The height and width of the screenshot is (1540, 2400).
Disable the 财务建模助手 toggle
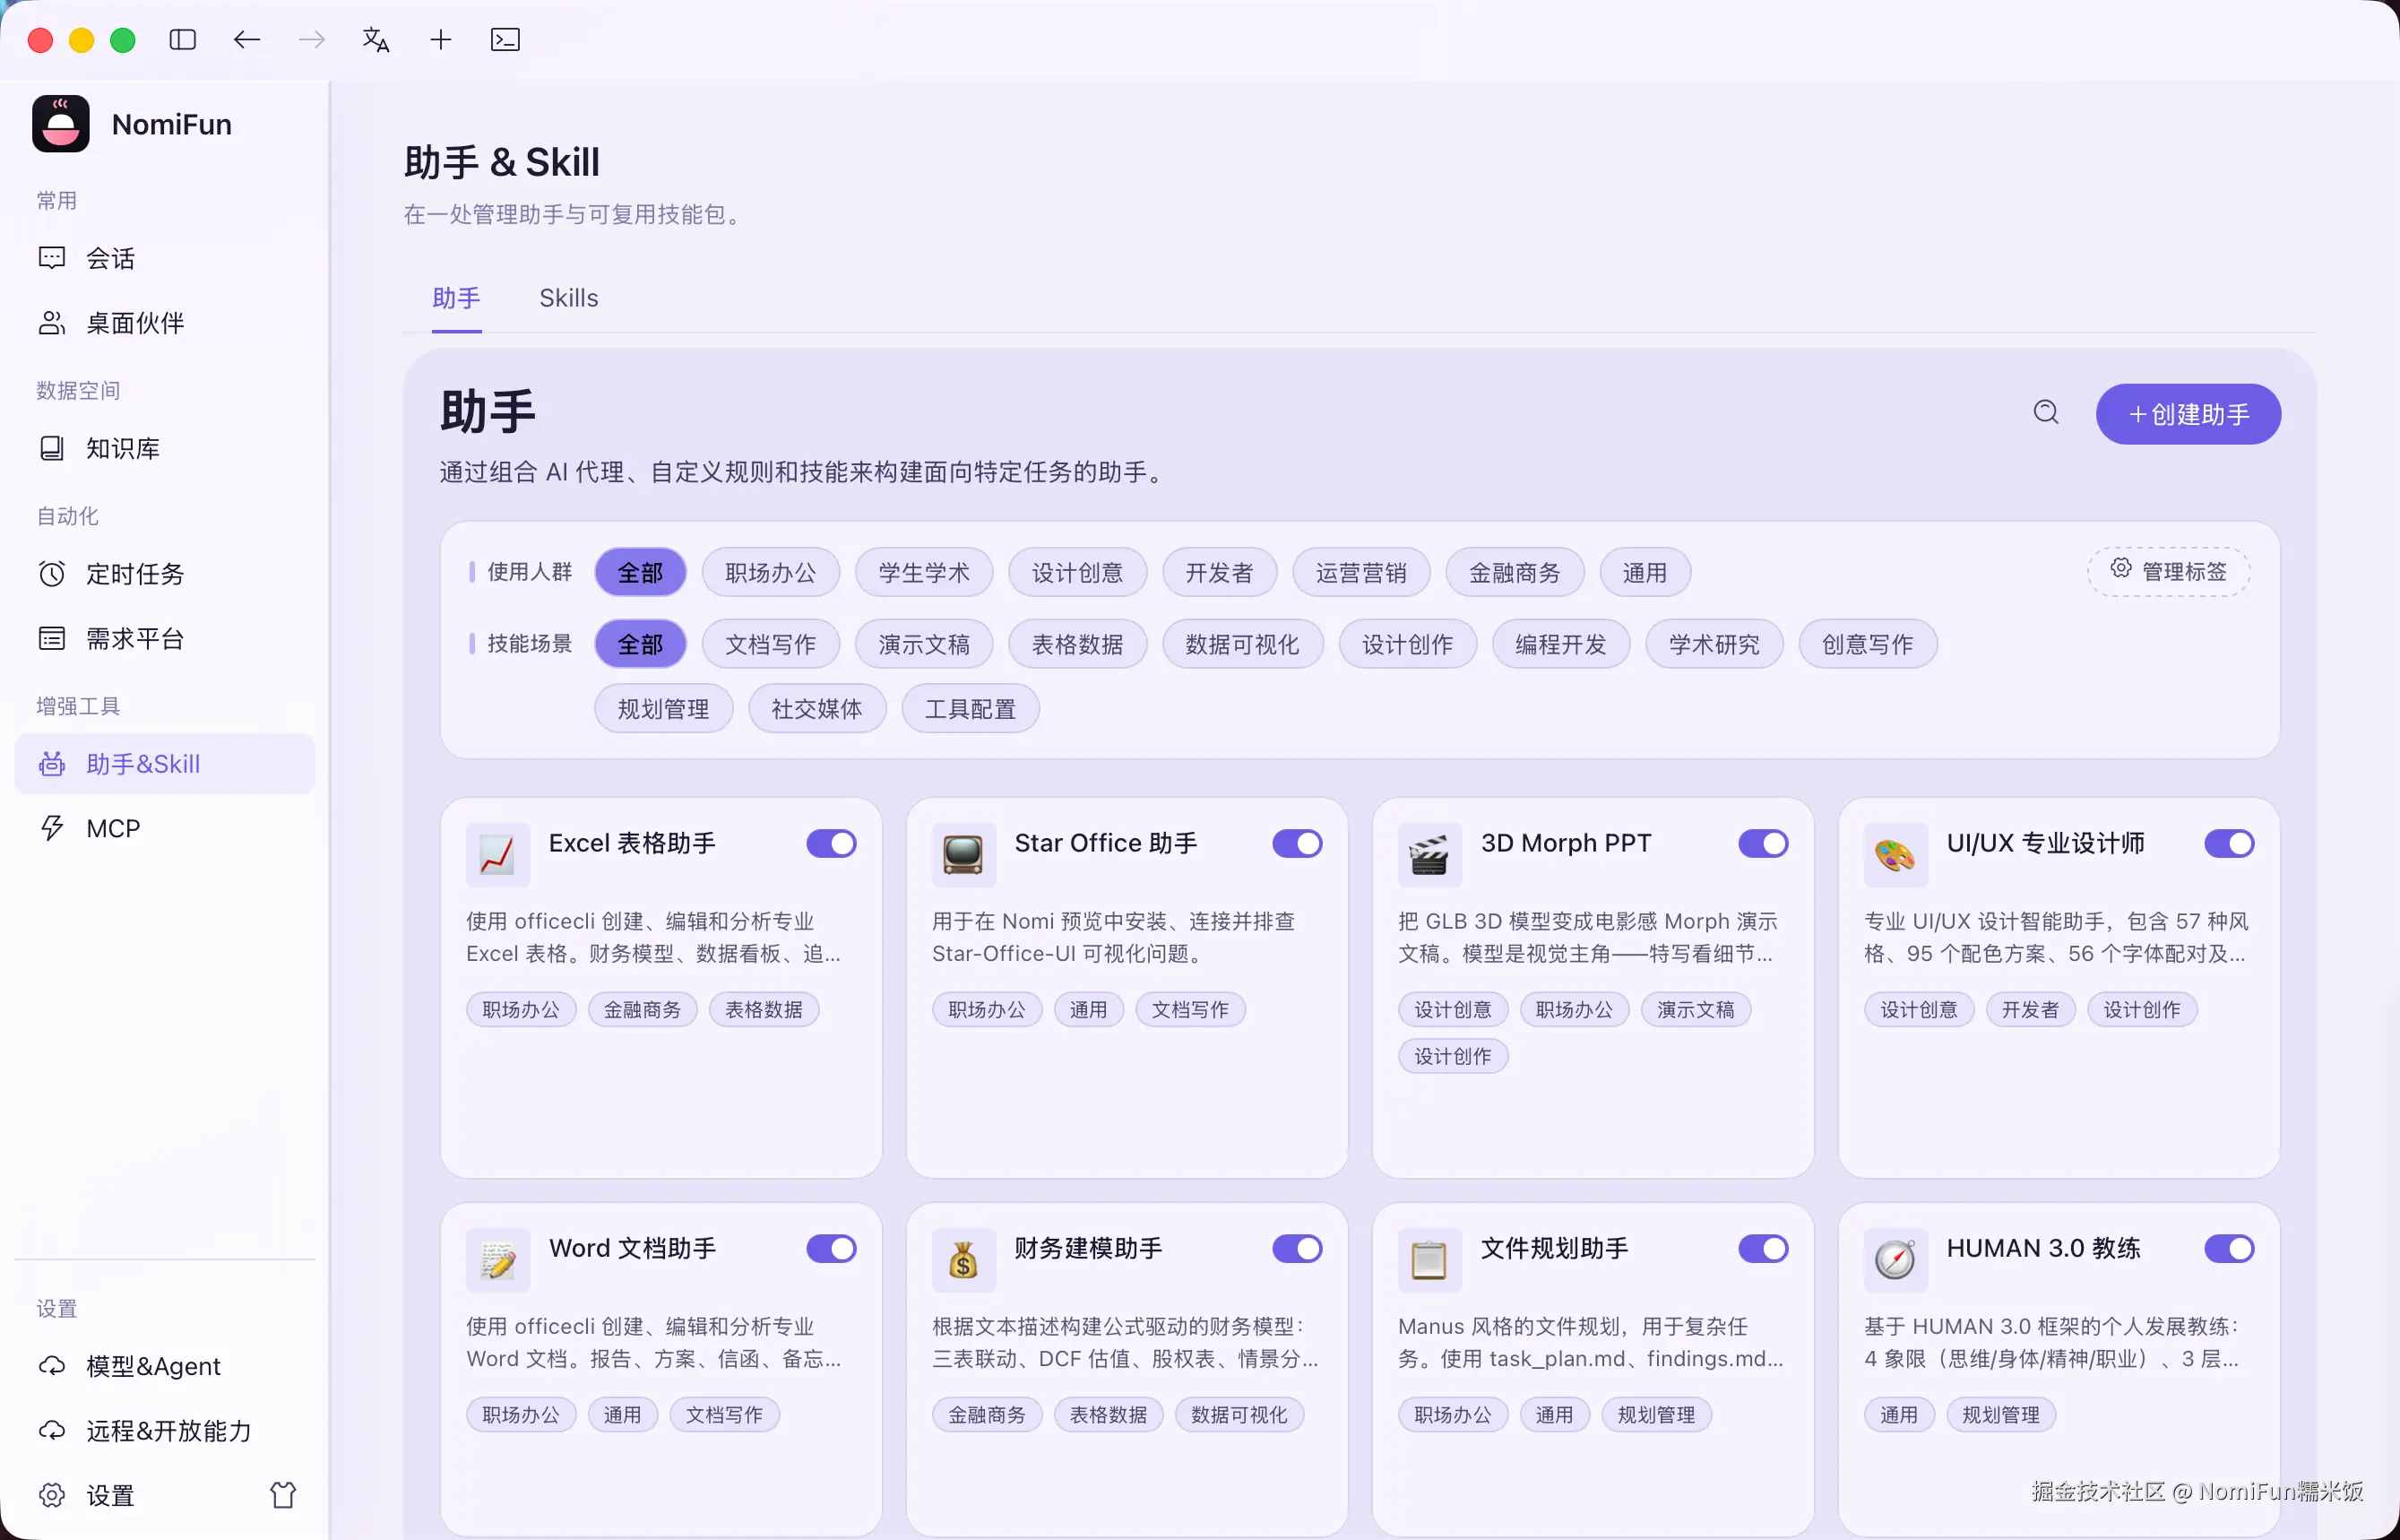pyautogui.click(x=1298, y=1249)
